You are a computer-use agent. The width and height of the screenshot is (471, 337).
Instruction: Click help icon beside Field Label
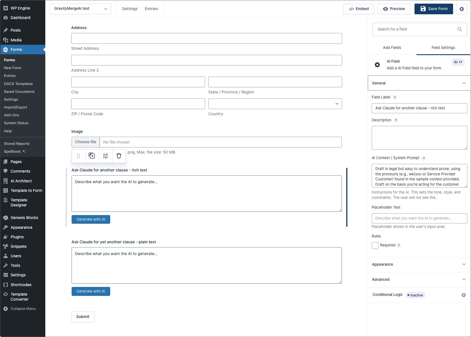(395, 97)
